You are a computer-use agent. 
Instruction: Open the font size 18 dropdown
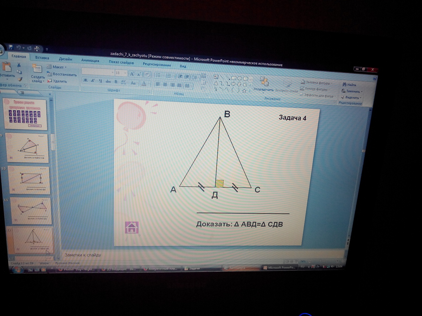(121, 73)
